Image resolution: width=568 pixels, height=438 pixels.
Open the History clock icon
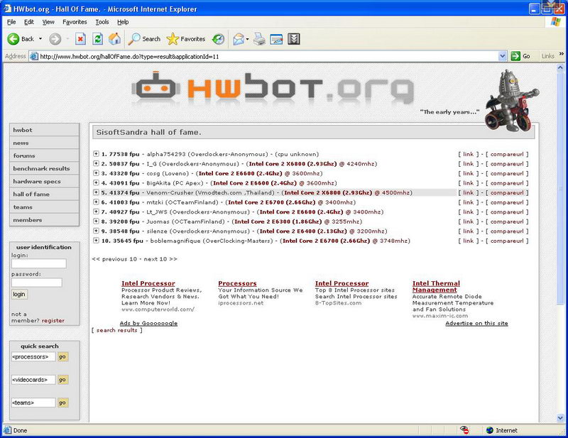(x=218, y=39)
